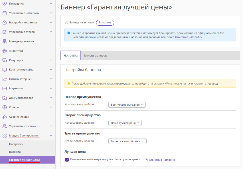Switch to the Мультиязычность tab
The height and width of the screenshot is (169, 243).
96,55
